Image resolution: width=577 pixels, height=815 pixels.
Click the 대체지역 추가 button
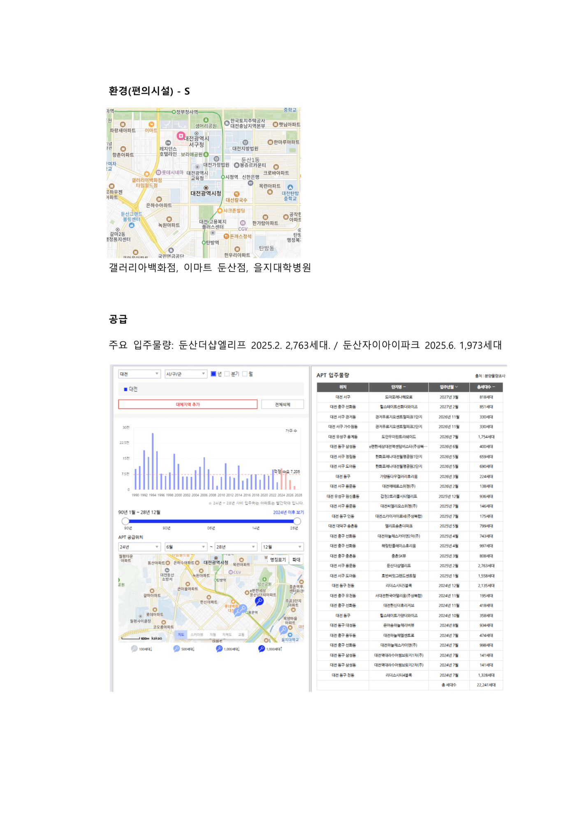click(188, 404)
